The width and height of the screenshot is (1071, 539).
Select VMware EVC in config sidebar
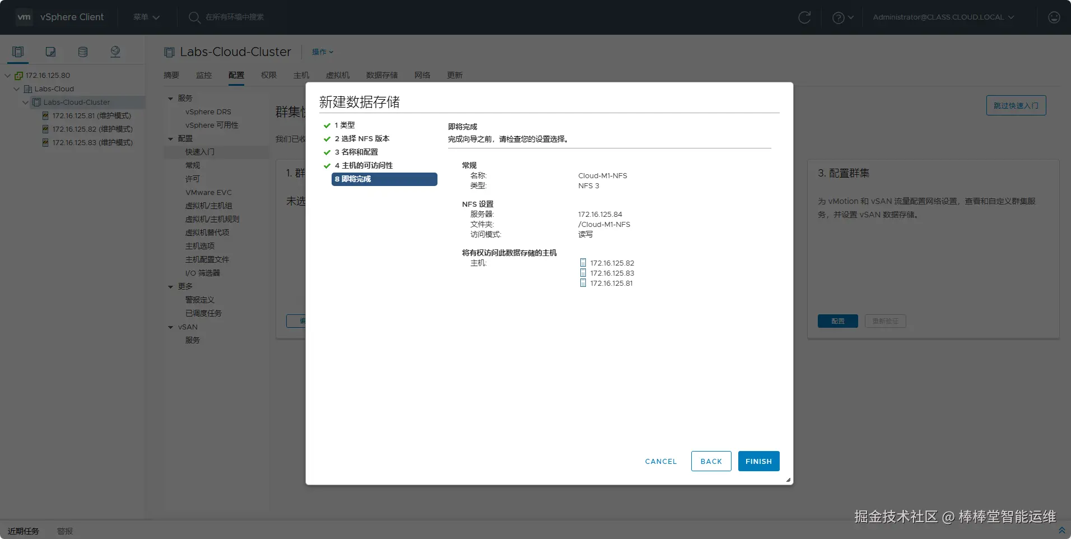pos(208,193)
